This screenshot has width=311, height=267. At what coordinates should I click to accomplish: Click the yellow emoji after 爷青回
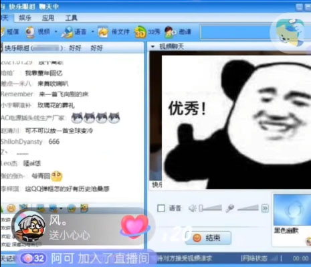57,176
